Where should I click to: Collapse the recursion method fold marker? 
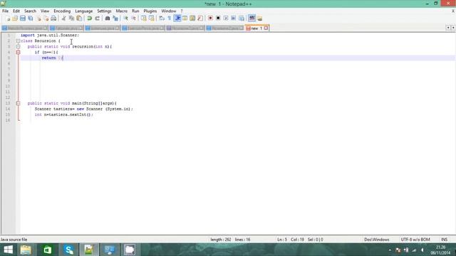pos(18,46)
